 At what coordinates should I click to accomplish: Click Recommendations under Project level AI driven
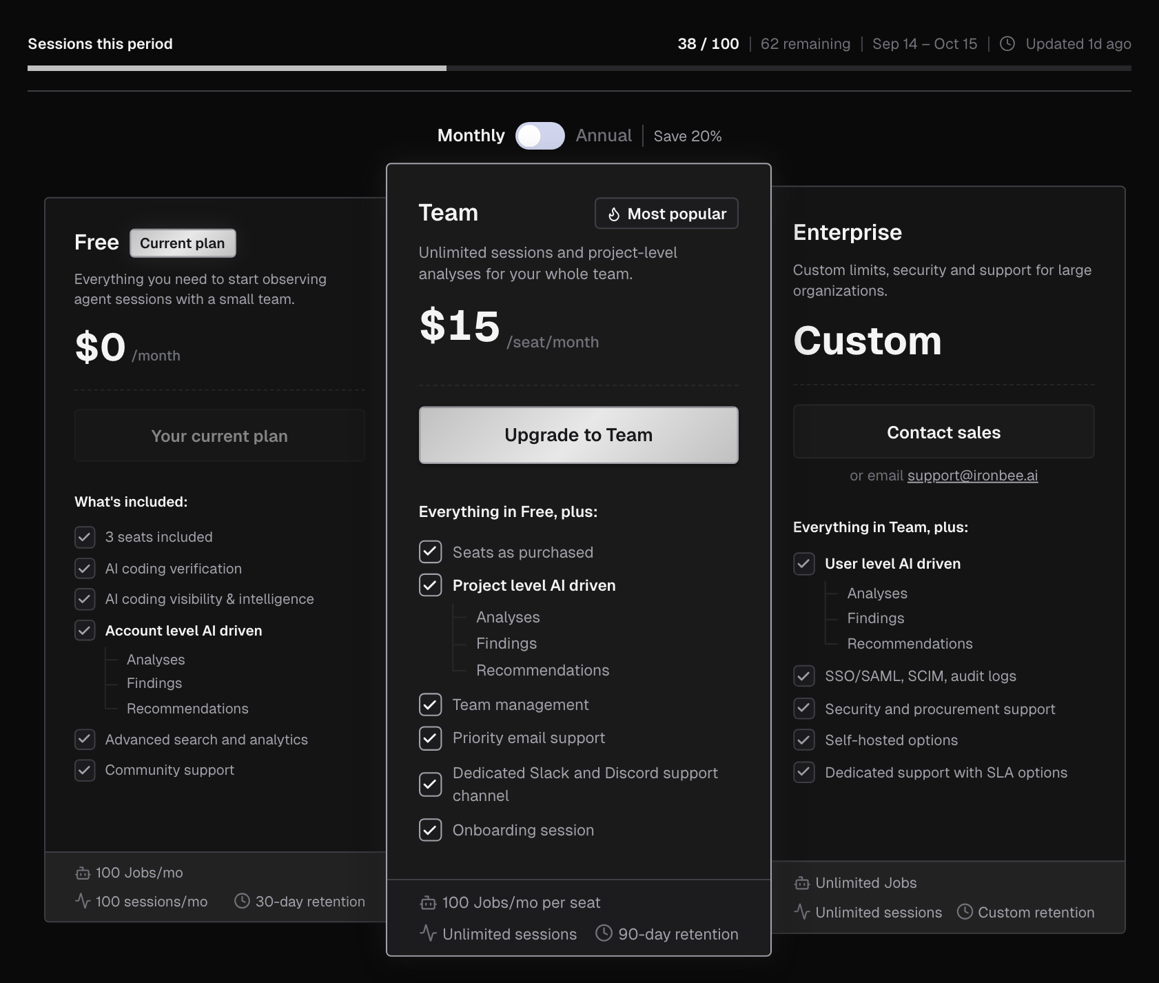click(543, 670)
